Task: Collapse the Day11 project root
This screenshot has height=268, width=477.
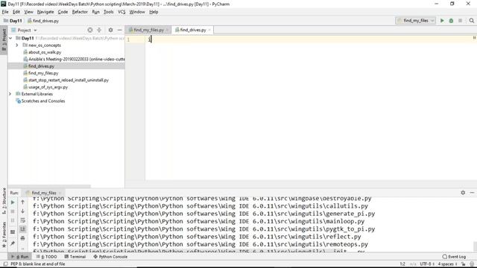Action: click(x=10, y=38)
